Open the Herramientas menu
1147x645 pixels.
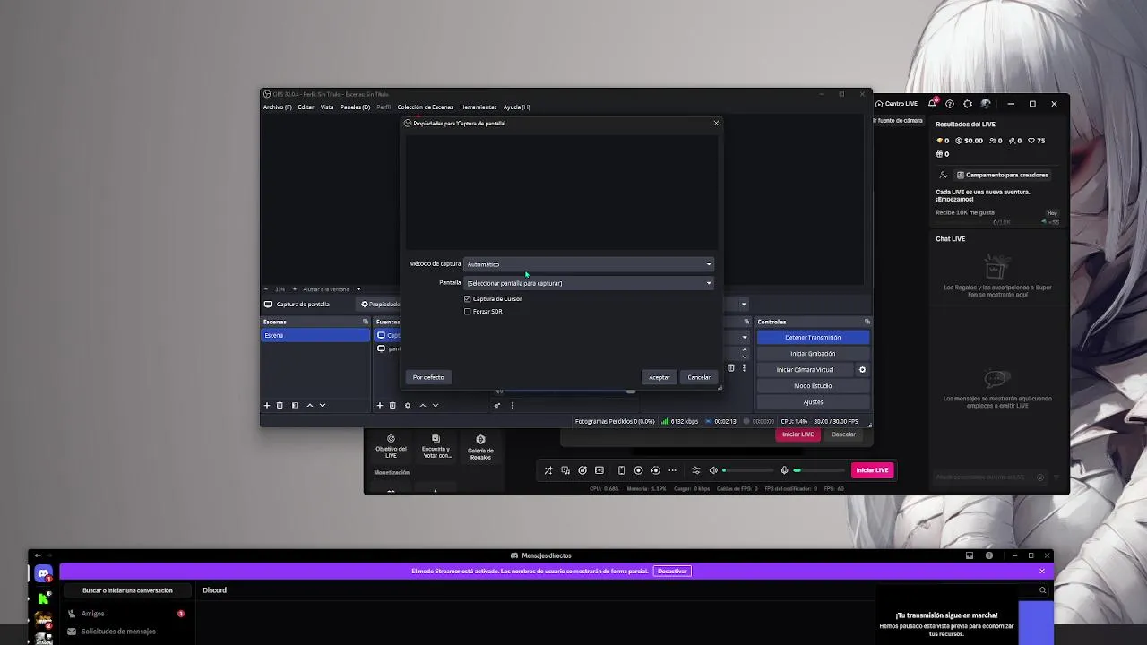[479, 107]
